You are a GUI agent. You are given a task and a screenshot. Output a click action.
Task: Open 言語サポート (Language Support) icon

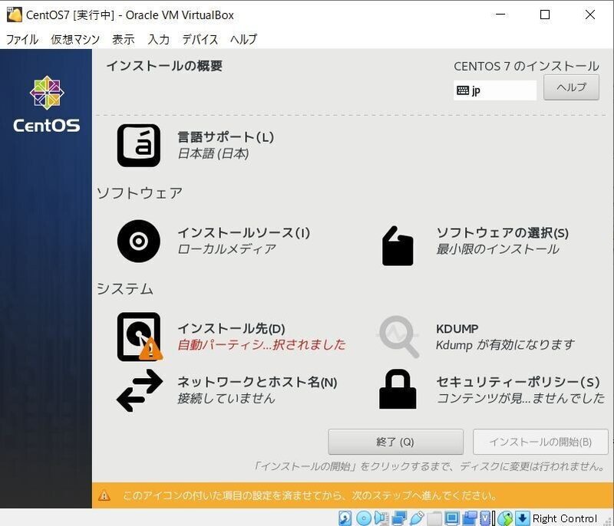pos(139,146)
